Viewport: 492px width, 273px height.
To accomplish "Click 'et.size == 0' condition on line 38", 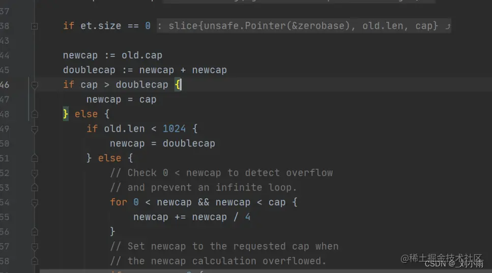I will [115, 26].
